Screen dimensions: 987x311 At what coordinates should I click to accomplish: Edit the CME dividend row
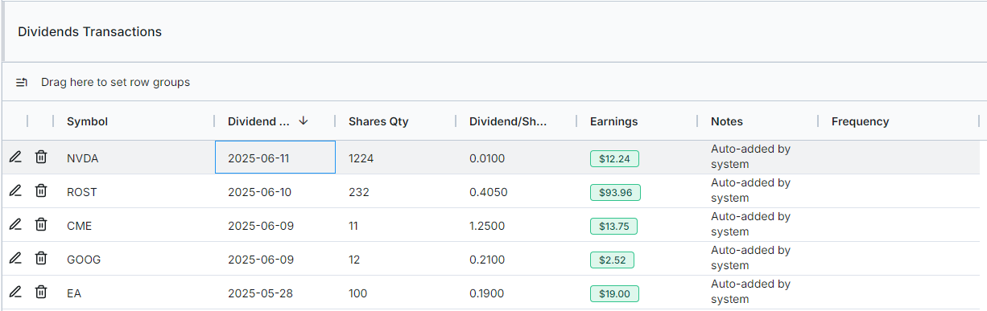[15, 225]
